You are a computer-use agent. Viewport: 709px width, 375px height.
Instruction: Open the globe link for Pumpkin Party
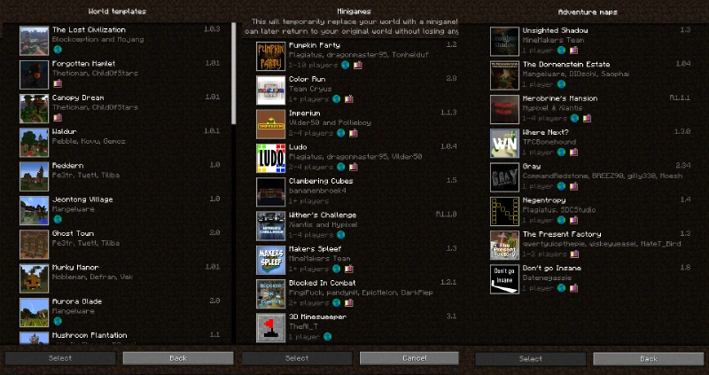click(x=345, y=65)
